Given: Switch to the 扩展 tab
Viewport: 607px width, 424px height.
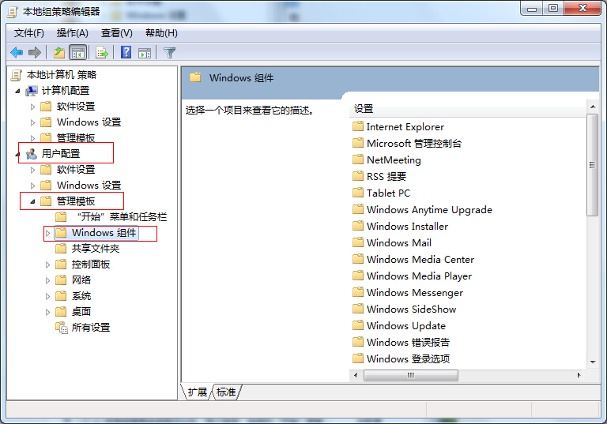Looking at the screenshot, I should 198,392.
